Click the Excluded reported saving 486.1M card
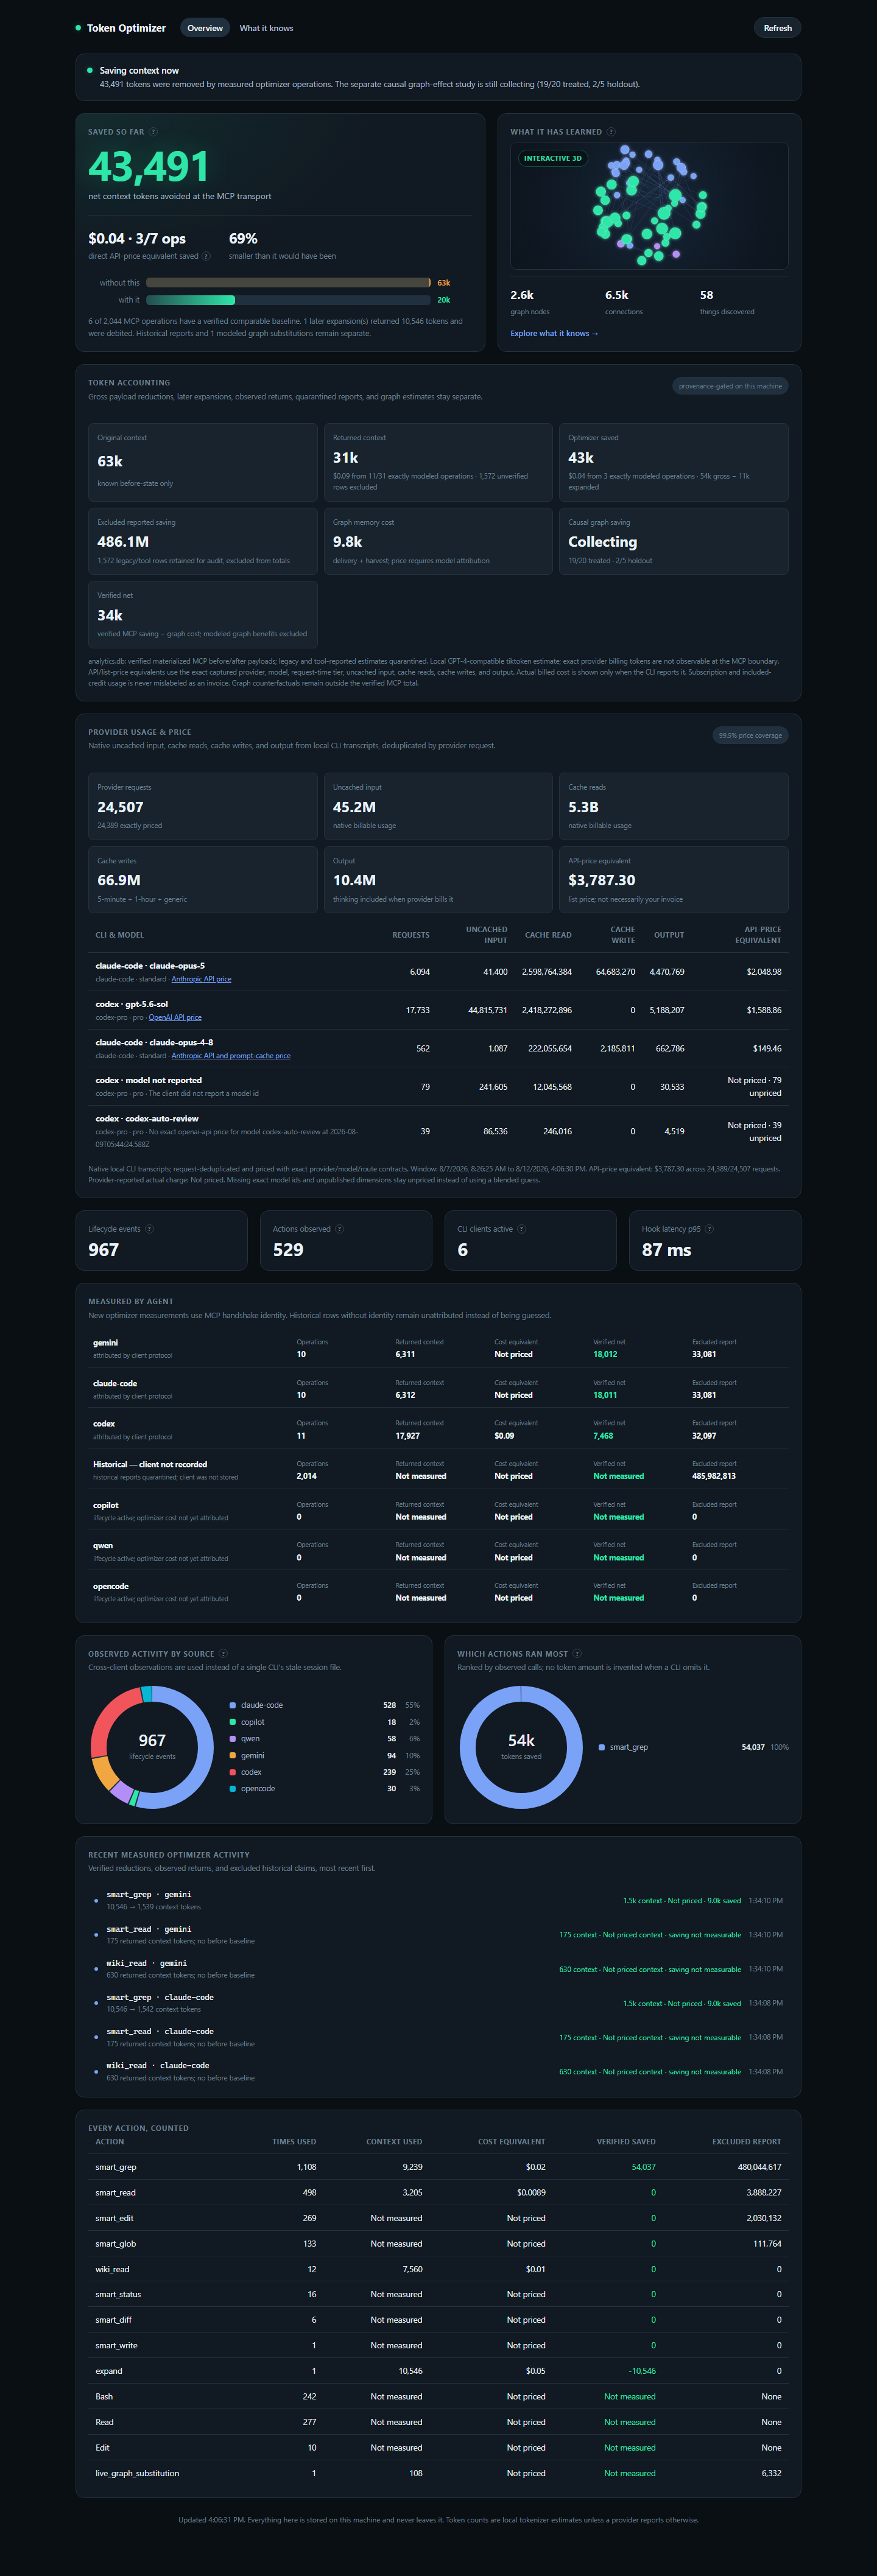The image size is (877, 2576). point(202,541)
